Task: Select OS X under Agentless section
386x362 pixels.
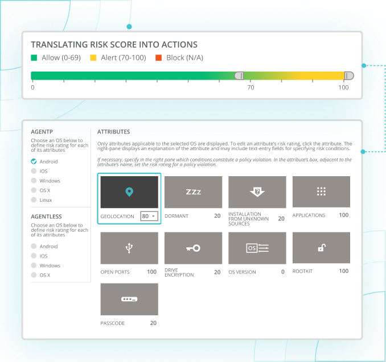Action: click(34, 275)
